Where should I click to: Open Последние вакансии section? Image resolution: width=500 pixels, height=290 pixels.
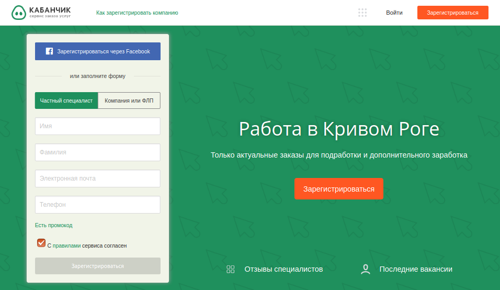416,269
